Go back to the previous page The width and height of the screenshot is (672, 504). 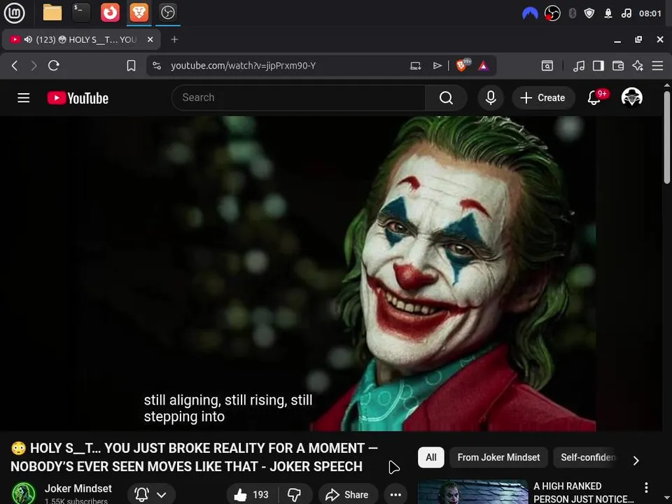pos(15,66)
